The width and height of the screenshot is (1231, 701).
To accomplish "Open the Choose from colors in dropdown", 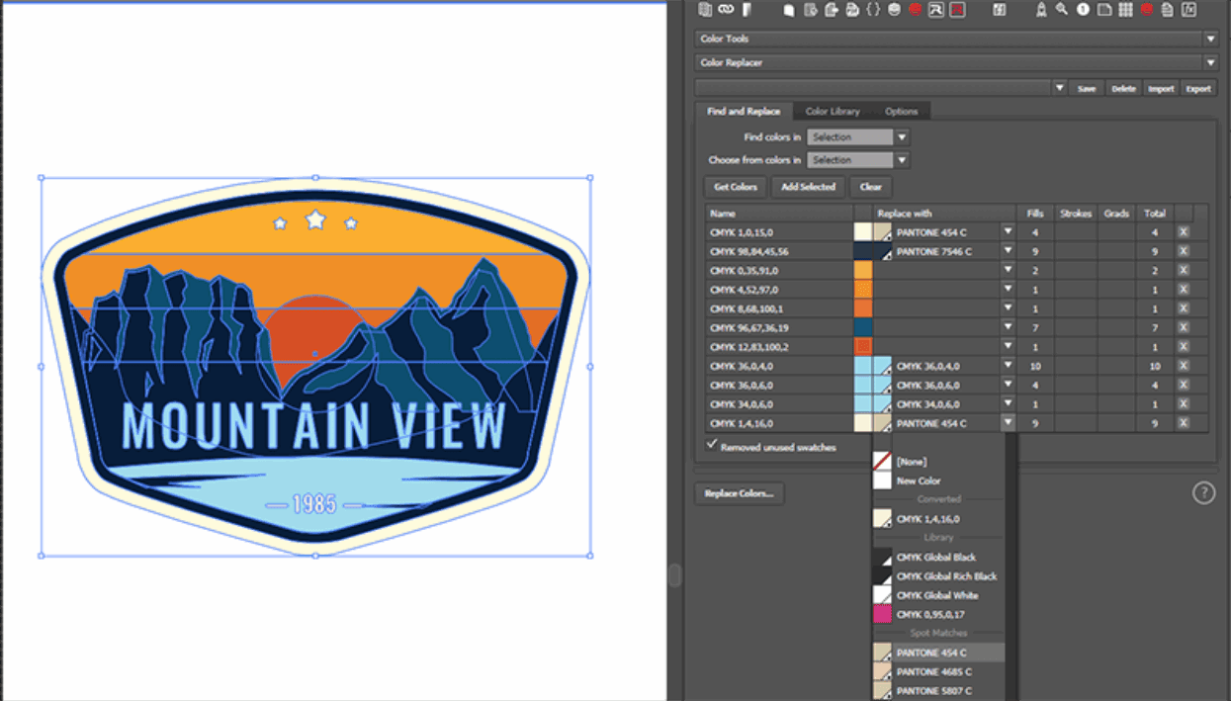I will pos(901,160).
